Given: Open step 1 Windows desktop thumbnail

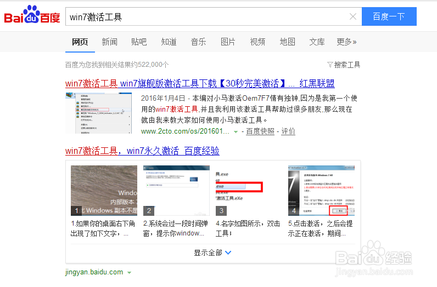Looking at the screenshot, I should coord(104,191).
